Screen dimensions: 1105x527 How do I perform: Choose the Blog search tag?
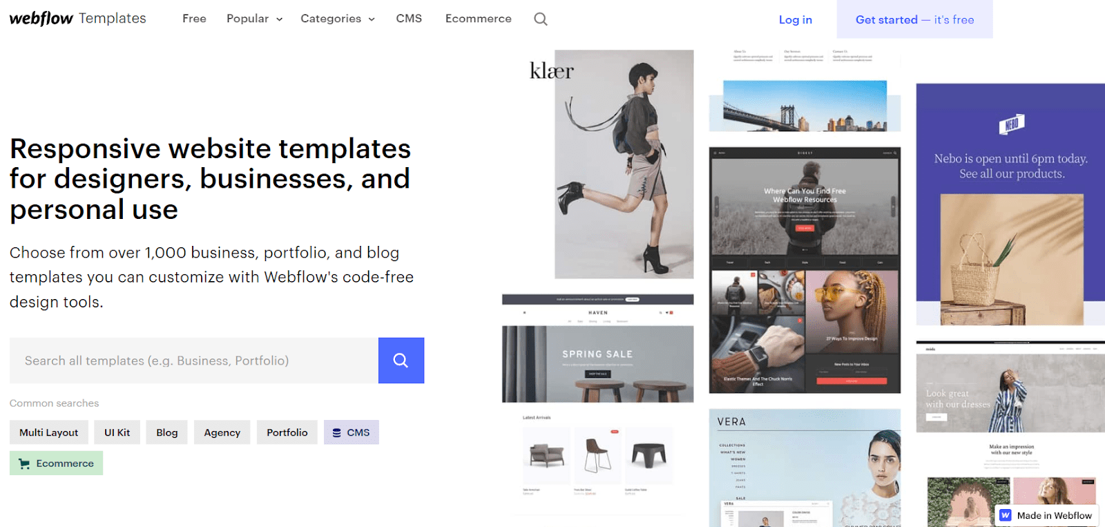pyautogui.click(x=167, y=432)
